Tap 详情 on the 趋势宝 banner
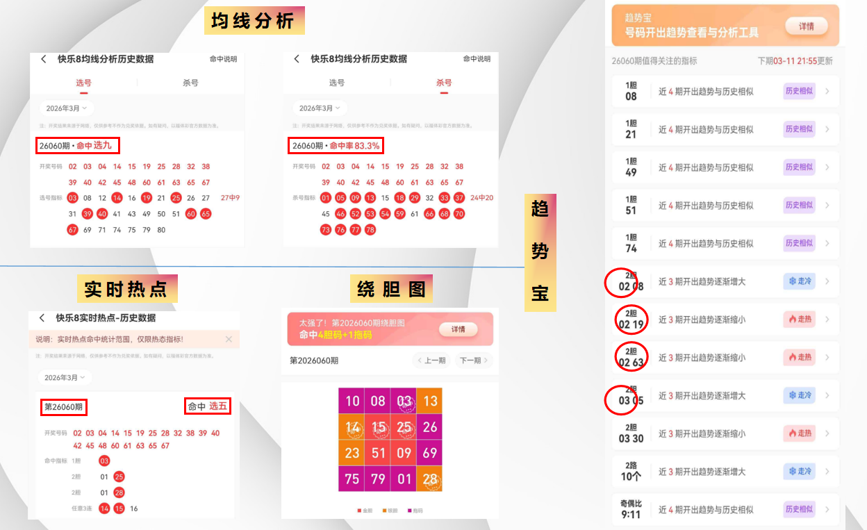 point(807,26)
